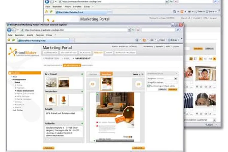
Task: Click the BrandMaker logo
Action: (x=23, y=52)
